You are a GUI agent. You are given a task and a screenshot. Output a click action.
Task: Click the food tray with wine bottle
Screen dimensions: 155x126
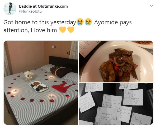tap(39, 87)
